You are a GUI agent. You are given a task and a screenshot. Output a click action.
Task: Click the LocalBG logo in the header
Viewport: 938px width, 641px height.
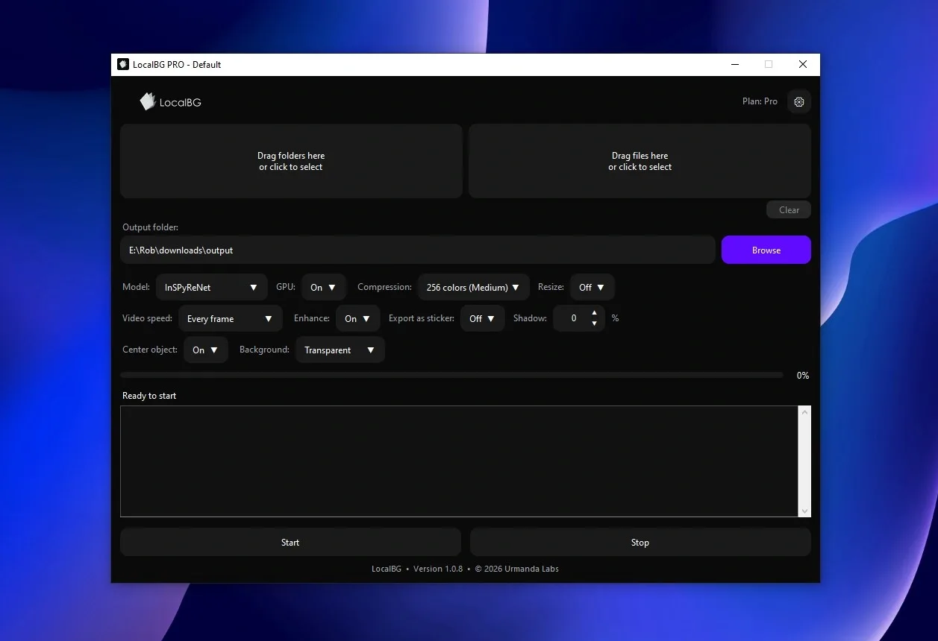pyautogui.click(x=171, y=102)
